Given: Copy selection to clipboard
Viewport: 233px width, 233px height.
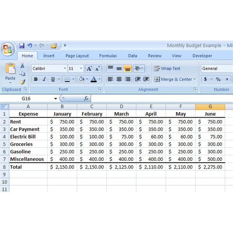Looking at the screenshot, I should tap(22, 73).
